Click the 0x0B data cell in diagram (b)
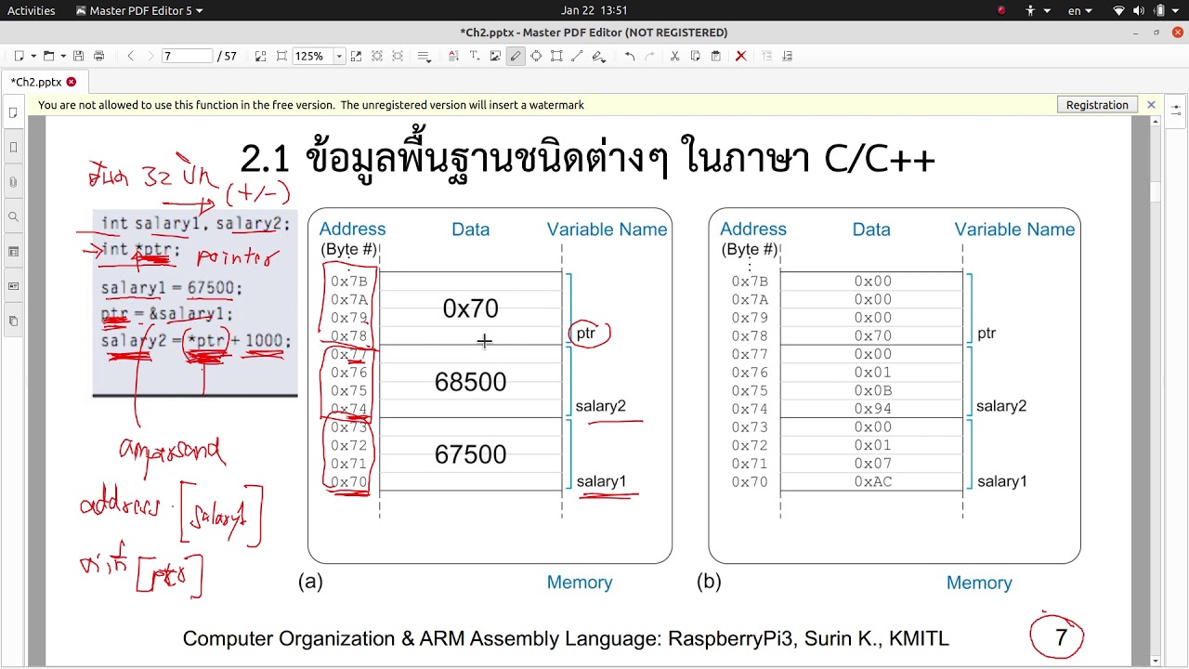1189x669 pixels. point(872,390)
